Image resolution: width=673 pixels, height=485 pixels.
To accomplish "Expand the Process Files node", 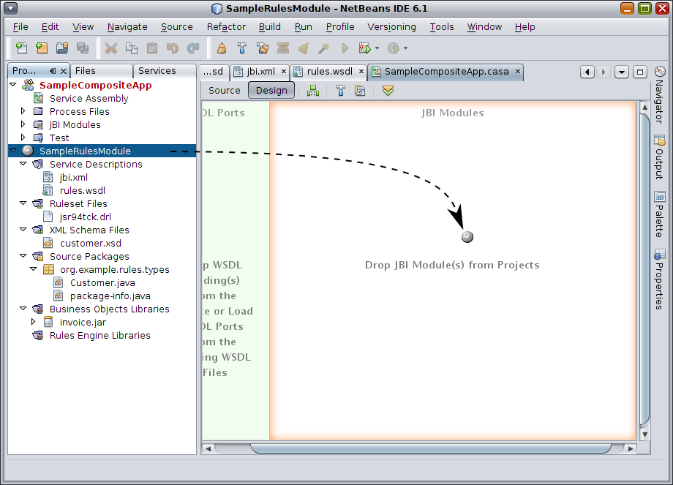I will pyautogui.click(x=23, y=111).
